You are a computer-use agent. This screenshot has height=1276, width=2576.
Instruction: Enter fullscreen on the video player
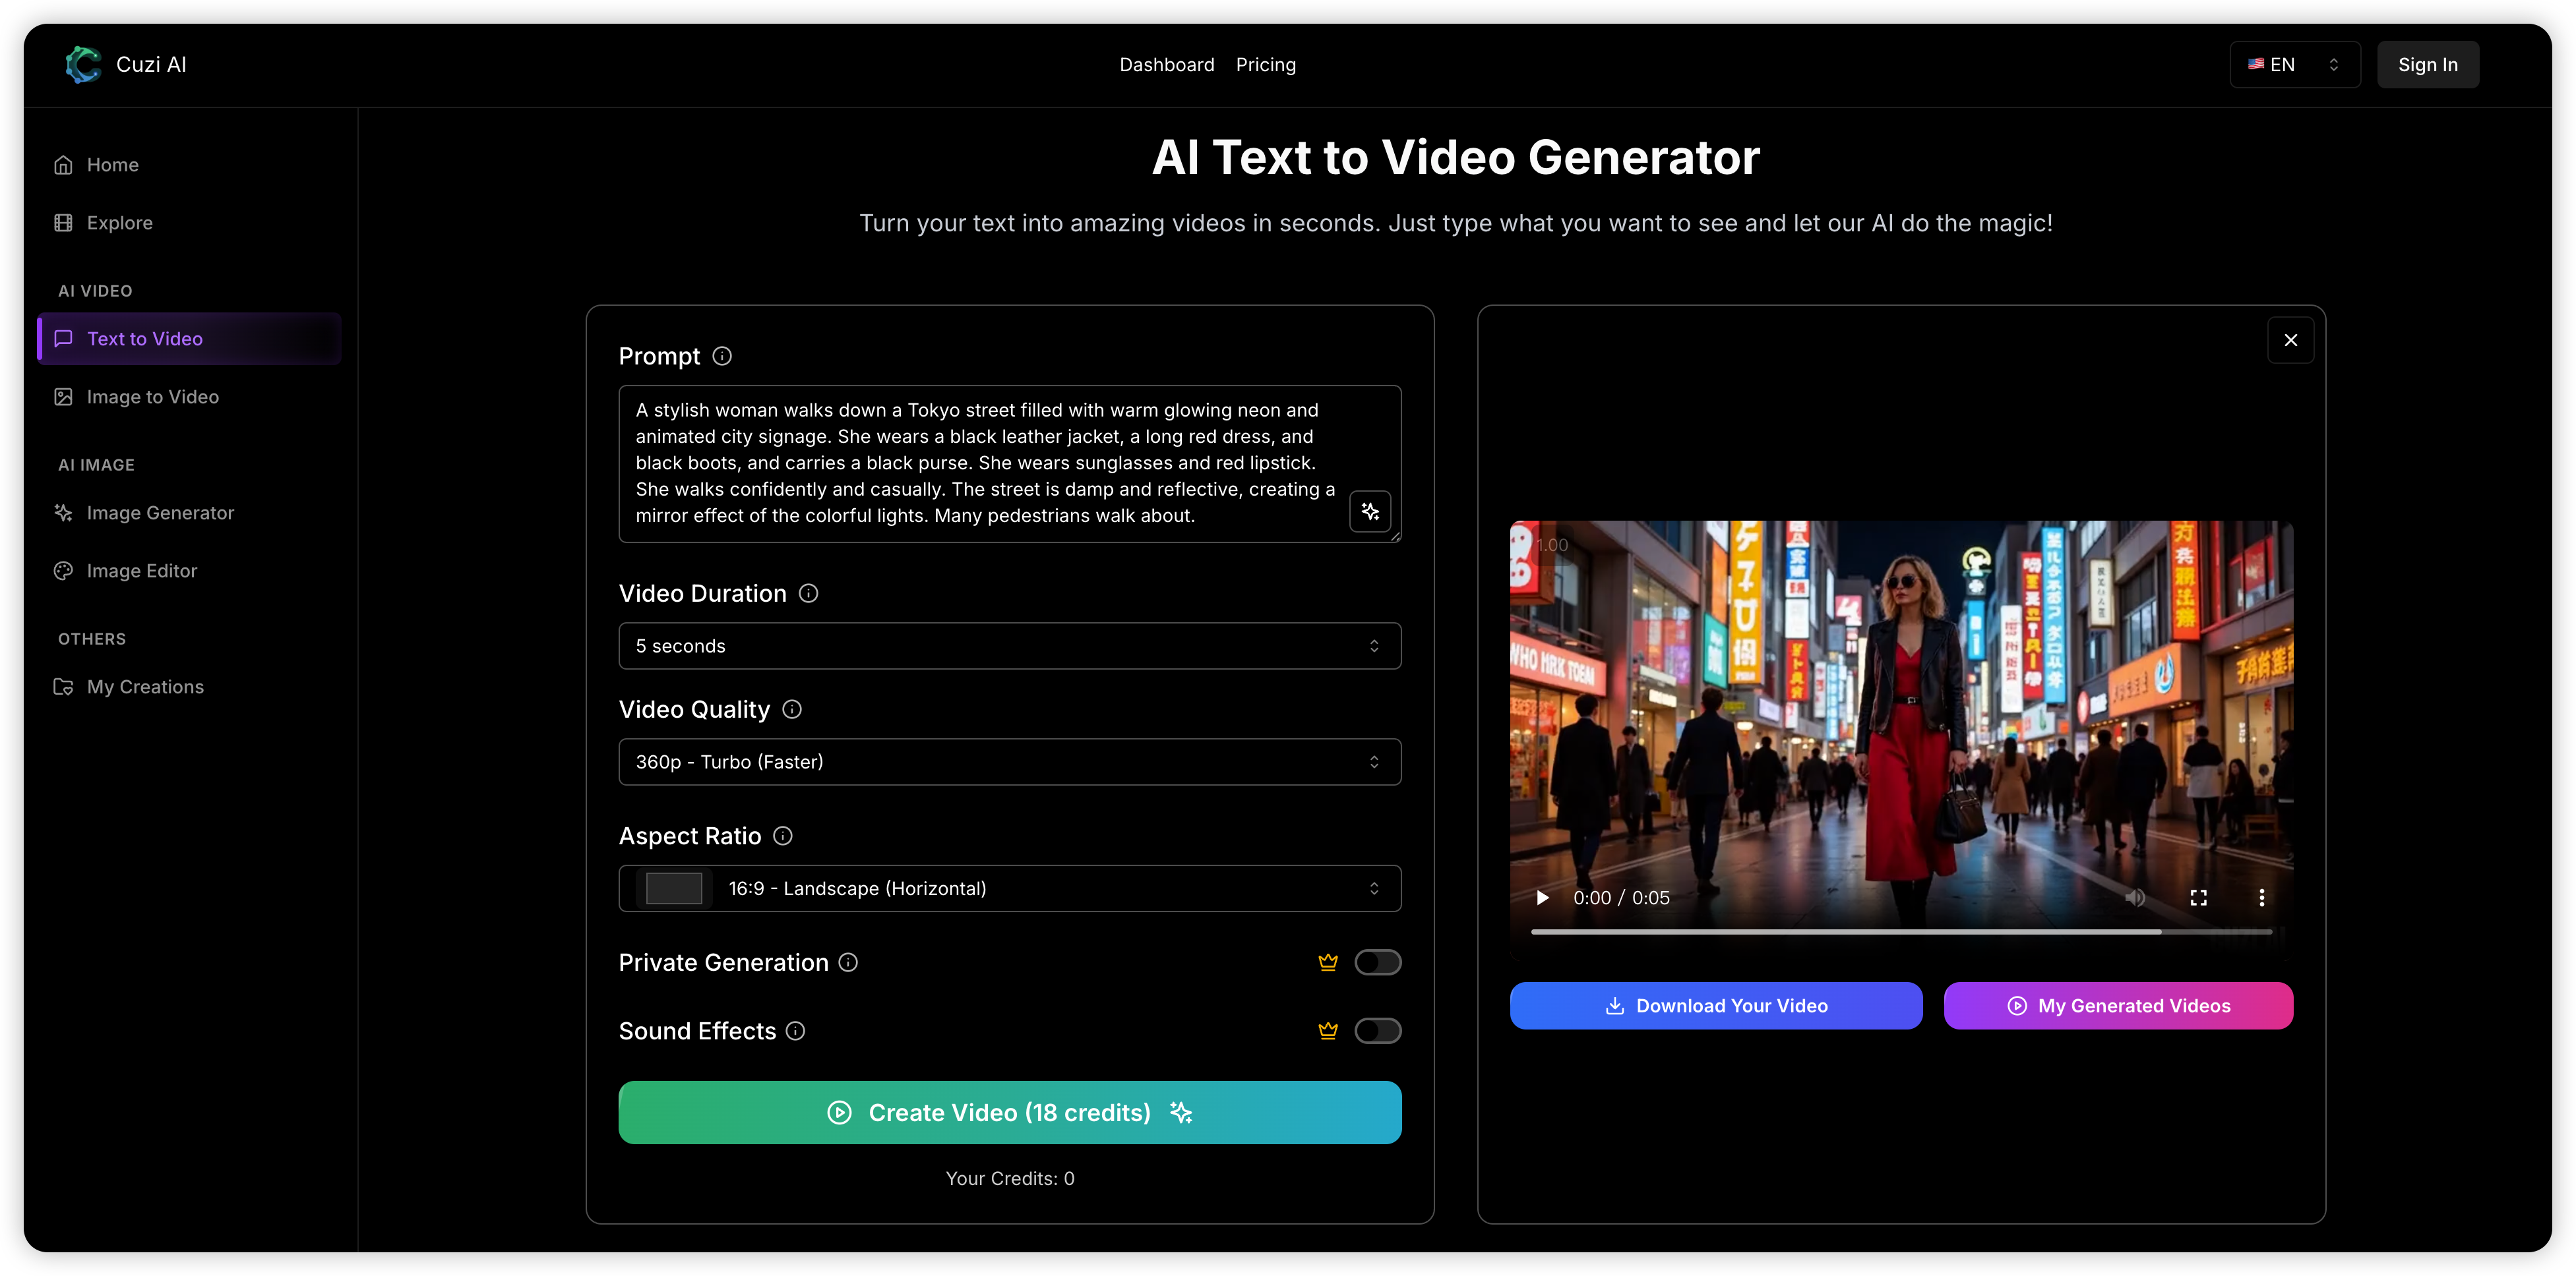2198,898
